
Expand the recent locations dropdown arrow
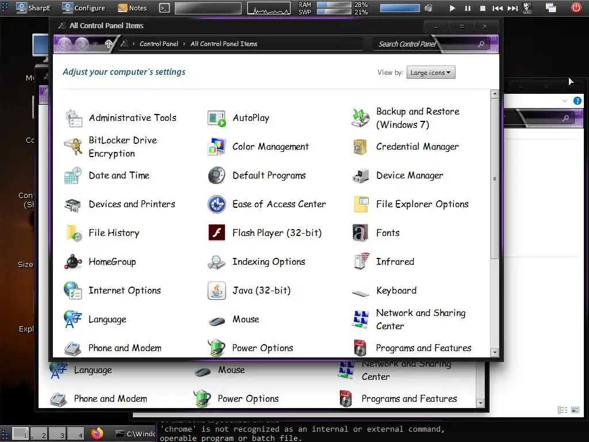click(x=95, y=44)
